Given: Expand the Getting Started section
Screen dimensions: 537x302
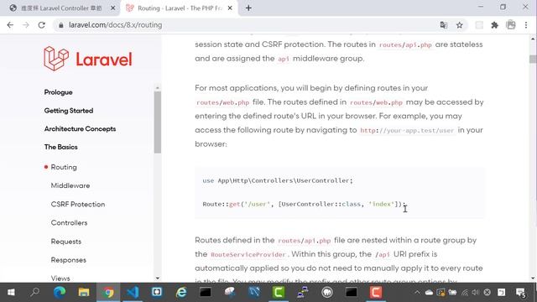Looking at the screenshot, I should (x=69, y=111).
